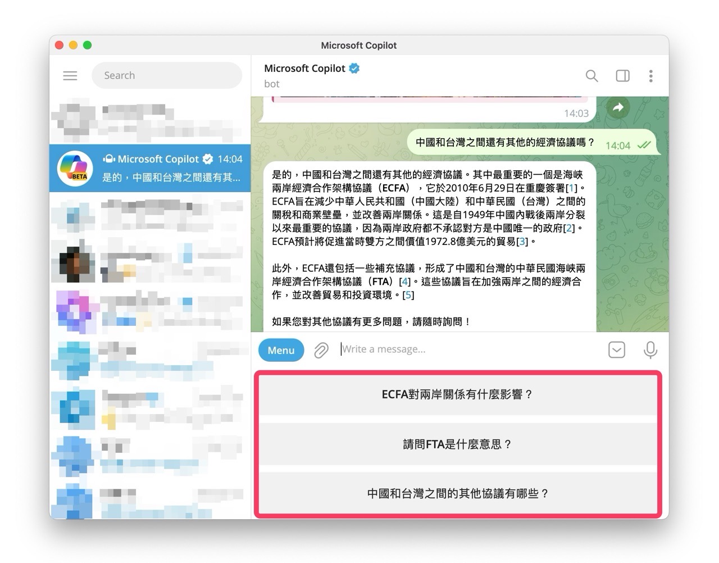Click the paperclip attach file icon
719x563 pixels.
tap(321, 350)
